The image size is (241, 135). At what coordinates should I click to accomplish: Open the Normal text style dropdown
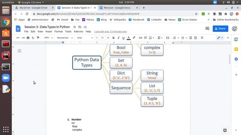[64, 38]
